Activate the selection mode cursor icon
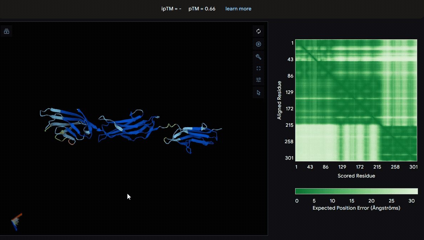This screenshot has width=424, height=240. 258,93
